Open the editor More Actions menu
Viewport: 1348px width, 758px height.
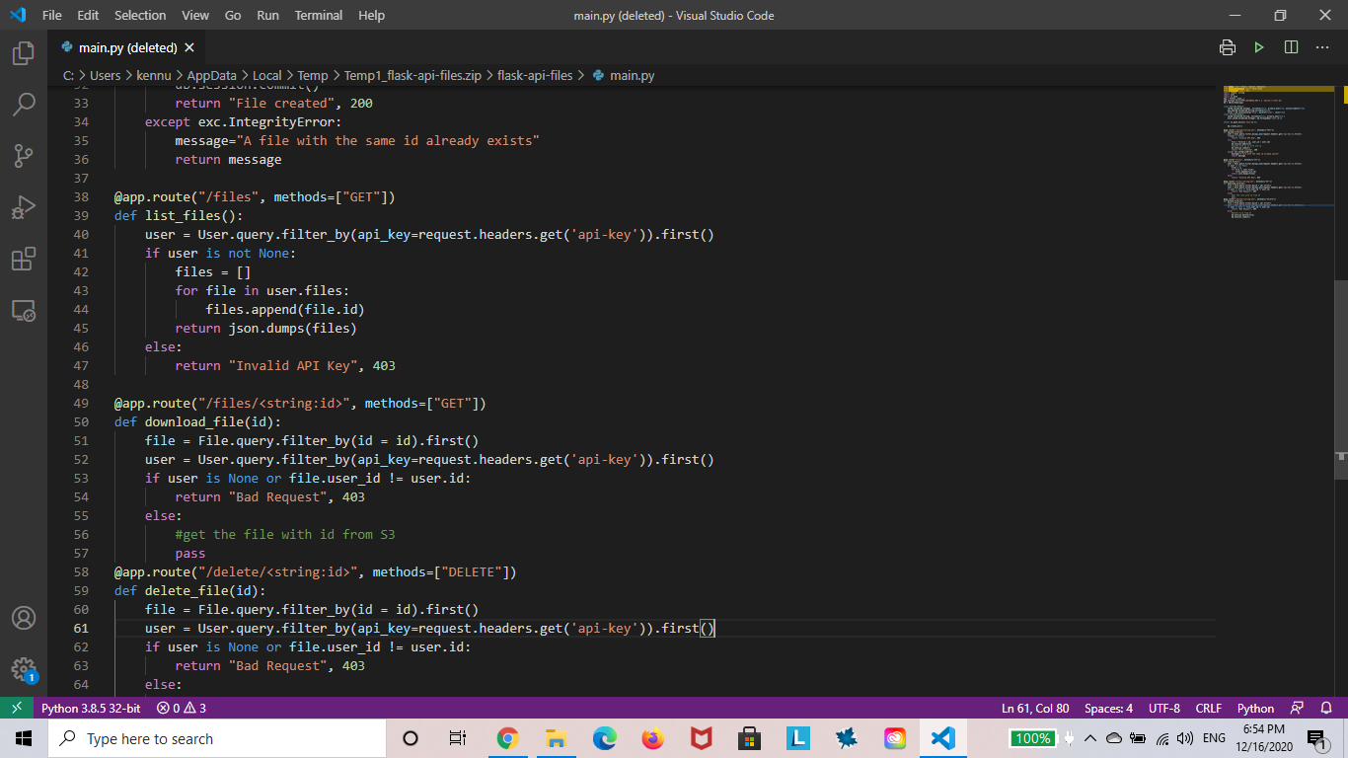click(1322, 46)
